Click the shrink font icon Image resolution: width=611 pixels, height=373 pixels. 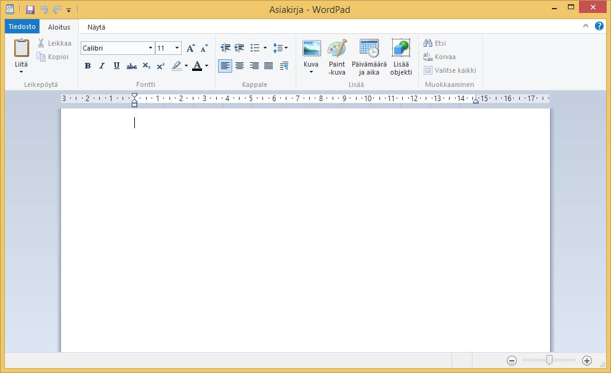pyautogui.click(x=204, y=48)
